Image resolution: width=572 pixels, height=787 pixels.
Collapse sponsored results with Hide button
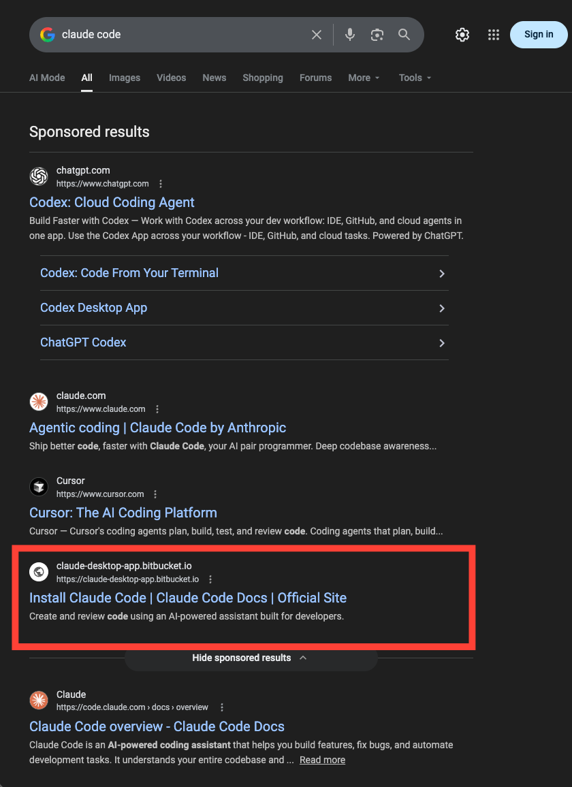pos(250,658)
